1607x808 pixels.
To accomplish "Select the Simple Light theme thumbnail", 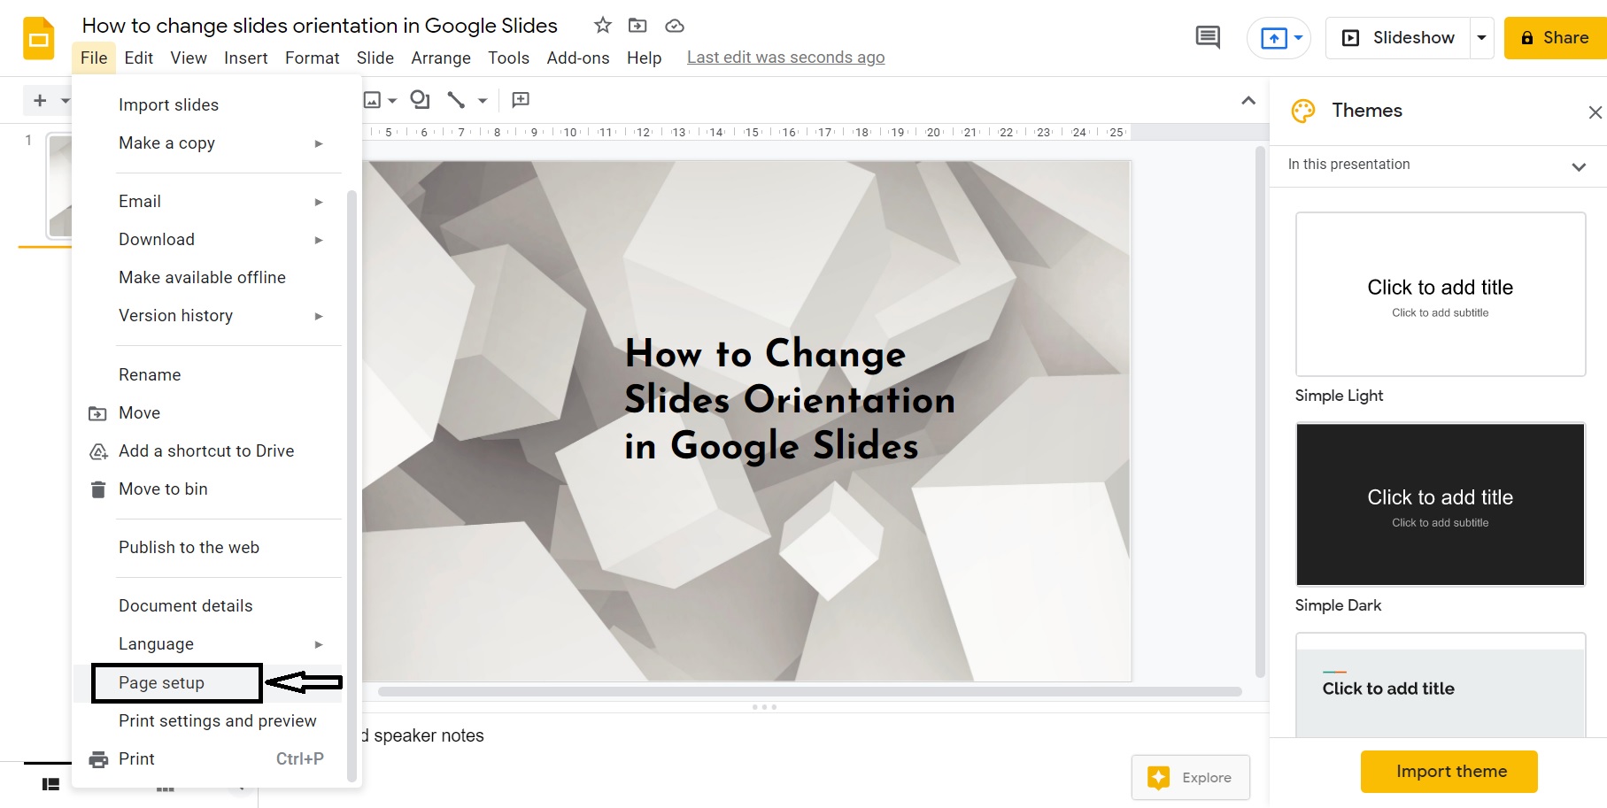I will (1441, 295).
